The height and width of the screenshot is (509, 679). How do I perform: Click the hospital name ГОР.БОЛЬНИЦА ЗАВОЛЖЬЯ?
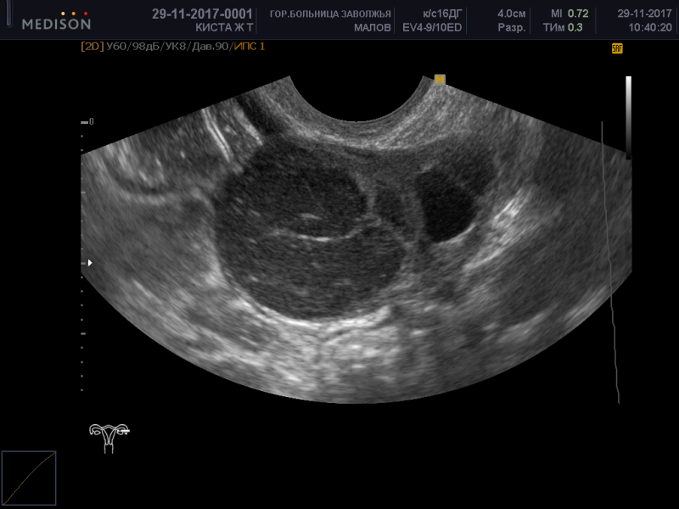pyautogui.click(x=330, y=14)
